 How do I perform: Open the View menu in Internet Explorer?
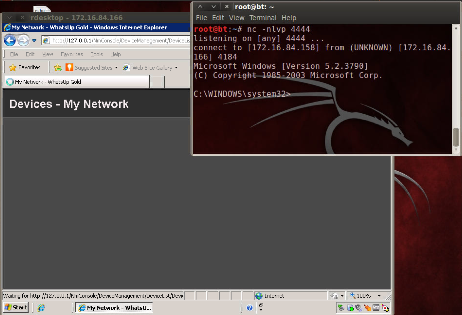click(x=48, y=54)
